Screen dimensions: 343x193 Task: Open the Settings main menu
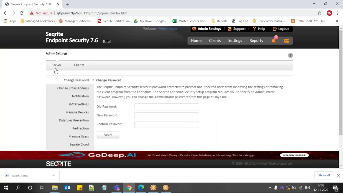point(235,40)
